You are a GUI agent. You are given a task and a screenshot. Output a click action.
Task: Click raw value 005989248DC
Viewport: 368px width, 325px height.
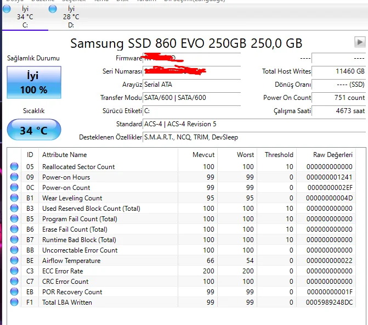click(x=329, y=302)
